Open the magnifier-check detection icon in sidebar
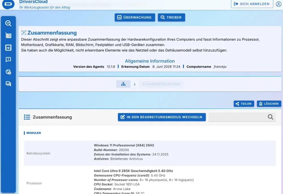 (x=8, y=23)
